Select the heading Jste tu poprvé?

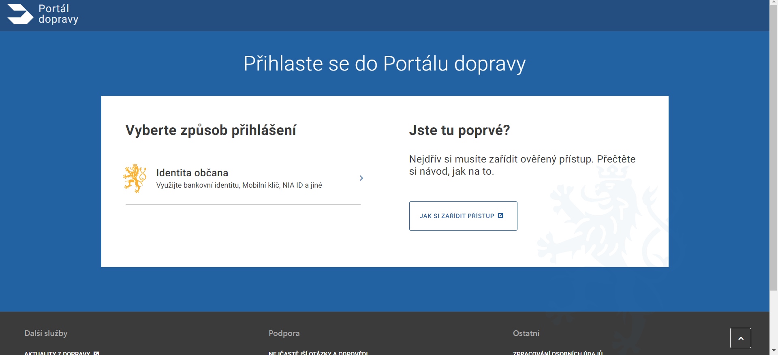pos(460,130)
